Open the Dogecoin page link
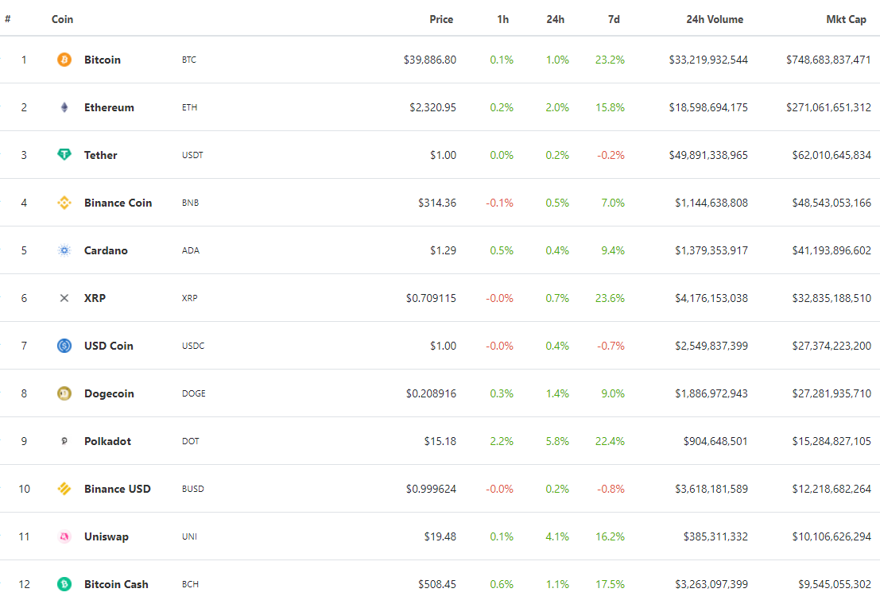880x604 pixels. [x=109, y=393]
